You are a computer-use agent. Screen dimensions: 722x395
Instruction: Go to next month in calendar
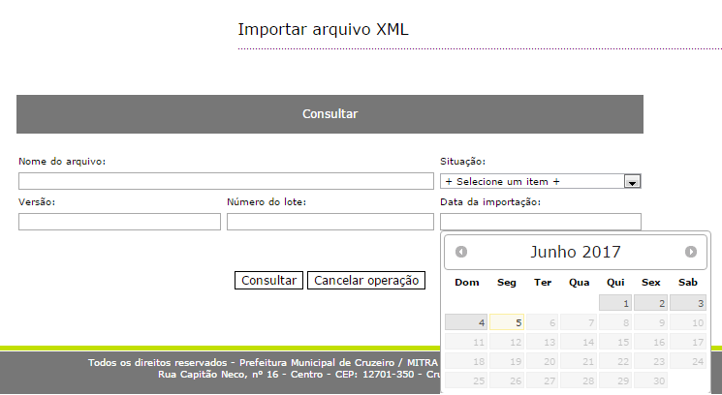[x=691, y=252]
